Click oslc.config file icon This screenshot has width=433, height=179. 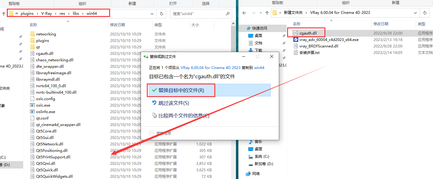(x=33, y=99)
